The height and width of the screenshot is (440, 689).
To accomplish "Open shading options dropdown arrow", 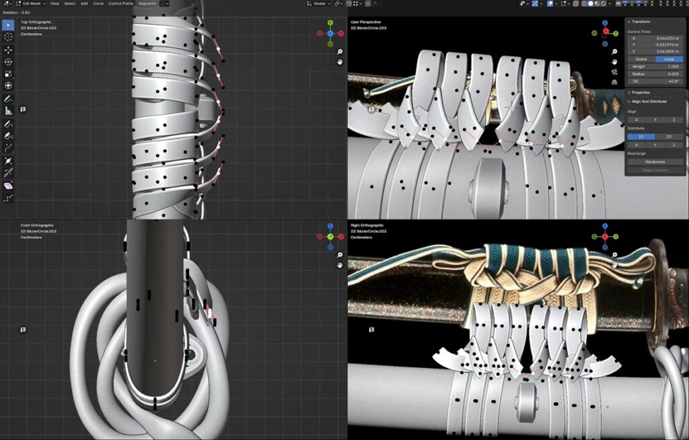I will tap(610, 3).
